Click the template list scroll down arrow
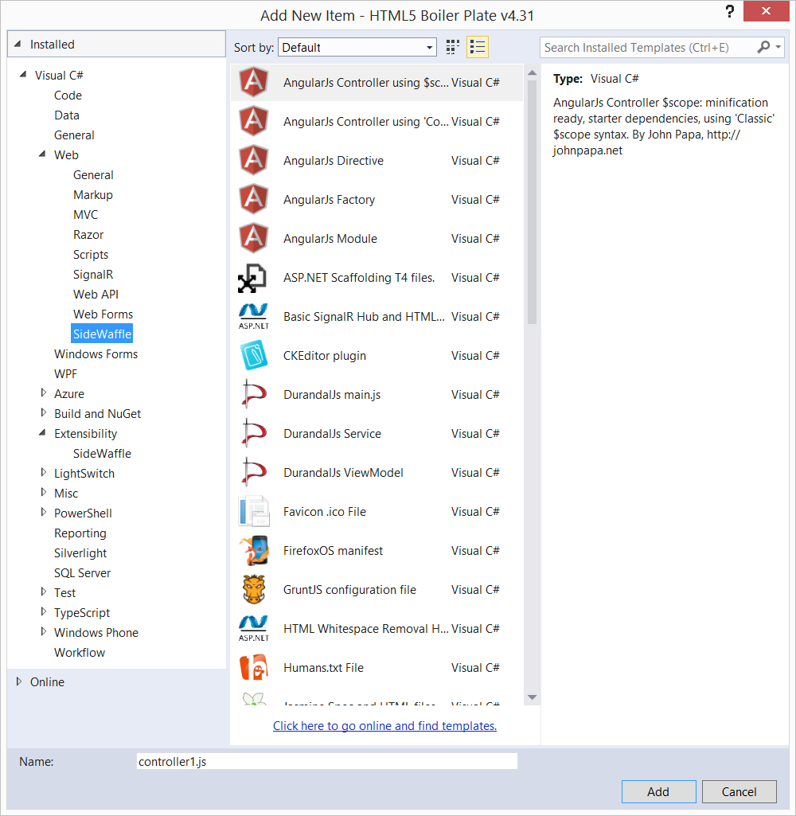796x816 pixels. (x=532, y=697)
